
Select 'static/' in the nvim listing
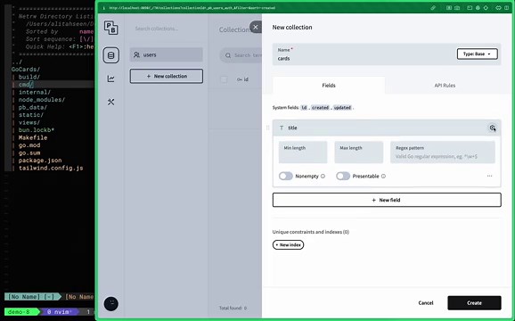click(x=31, y=115)
